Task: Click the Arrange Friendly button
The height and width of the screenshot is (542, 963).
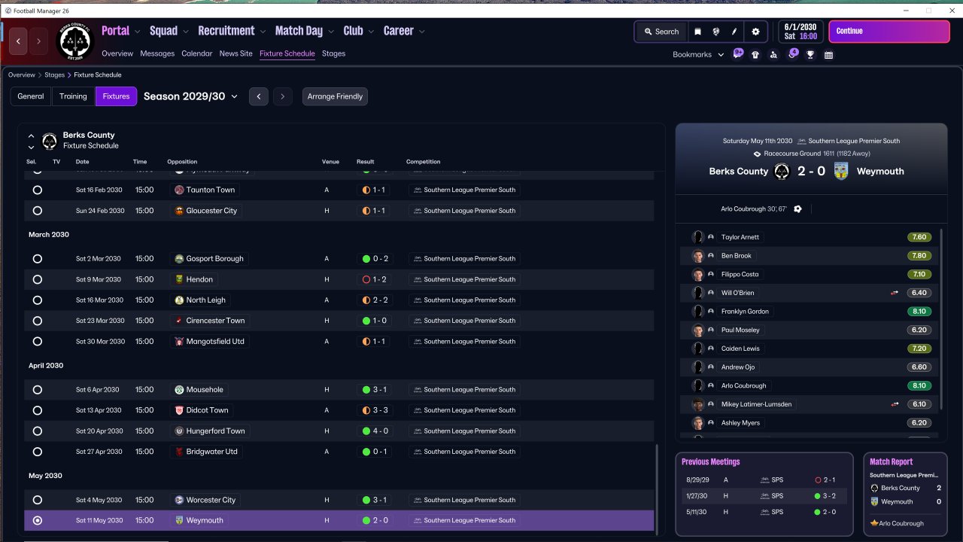Action: pos(335,96)
